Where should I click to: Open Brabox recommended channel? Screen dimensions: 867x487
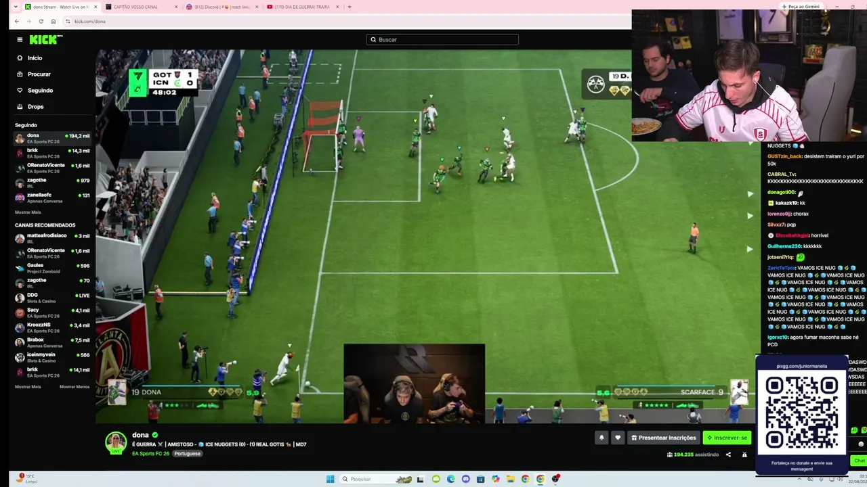click(53, 342)
